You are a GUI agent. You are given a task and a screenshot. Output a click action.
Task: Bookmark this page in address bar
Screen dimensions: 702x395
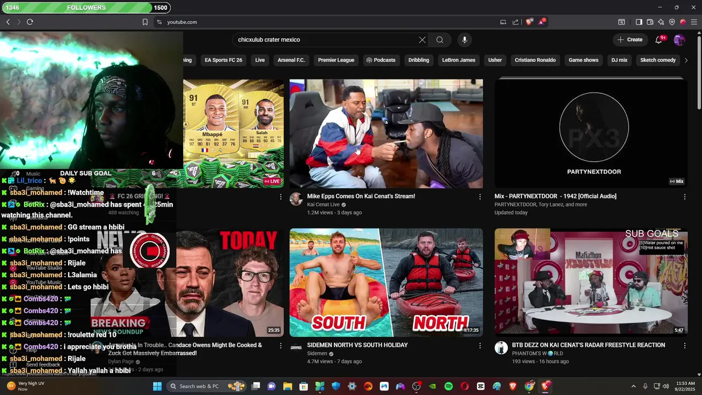pyautogui.click(x=145, y=22)
